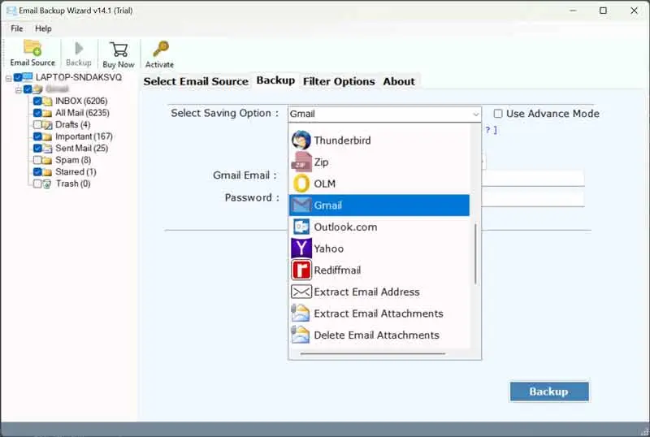Collapse the Select Saving Option combo box
Viewport: 650px width, 437px height.
(474, 115)
